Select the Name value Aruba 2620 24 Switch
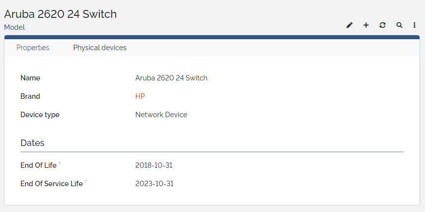 171,78
